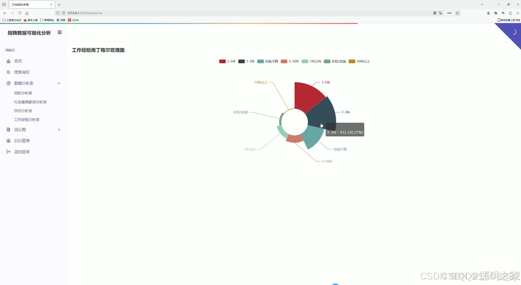Click the pie chart icon beside 数据分析表
This screenshot has height=285, width=521.
(8, 83)
